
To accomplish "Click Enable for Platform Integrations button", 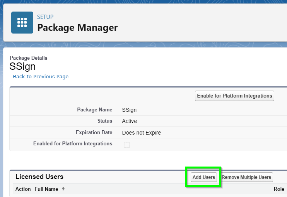I will 234,96.
